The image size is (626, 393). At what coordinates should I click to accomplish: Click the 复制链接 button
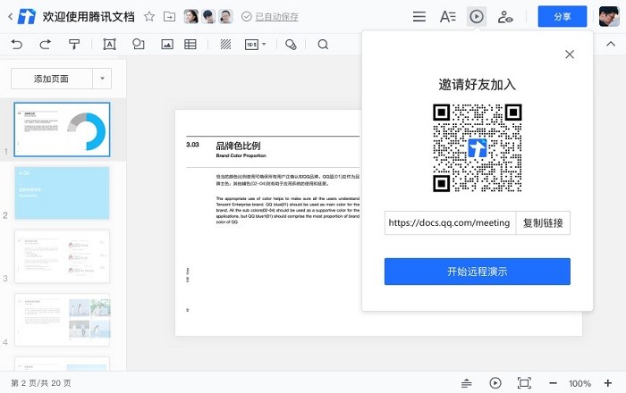[543, 222]
